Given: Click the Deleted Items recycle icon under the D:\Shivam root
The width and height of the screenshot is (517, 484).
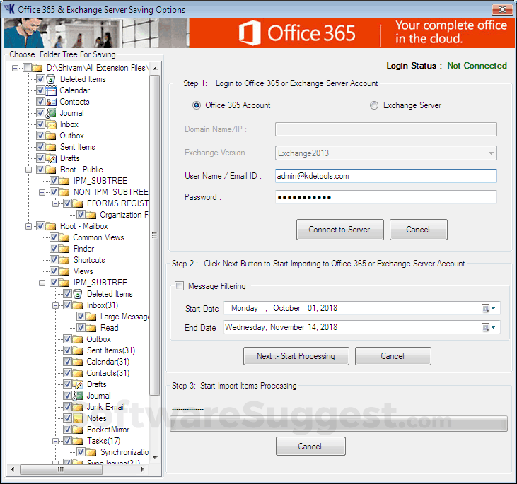Looking at the screenshot, I should [50, 79].
